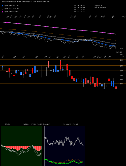
Task: Open the dark blue ADX indicator panel
Action: coord(65,146)
